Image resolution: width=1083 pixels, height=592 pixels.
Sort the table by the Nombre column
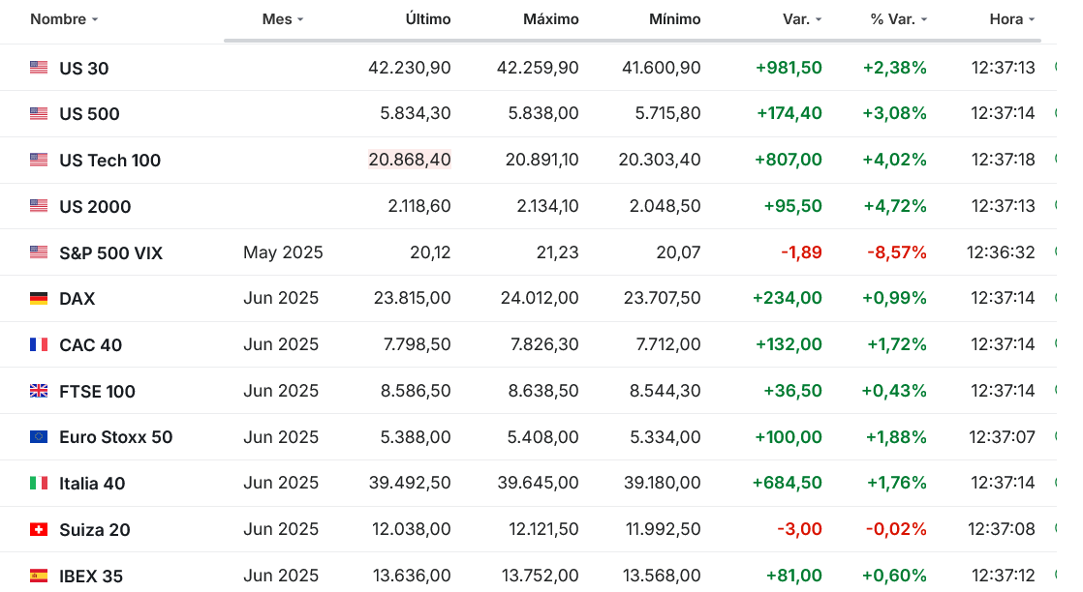pyautogui.click(x=64, y=19)
